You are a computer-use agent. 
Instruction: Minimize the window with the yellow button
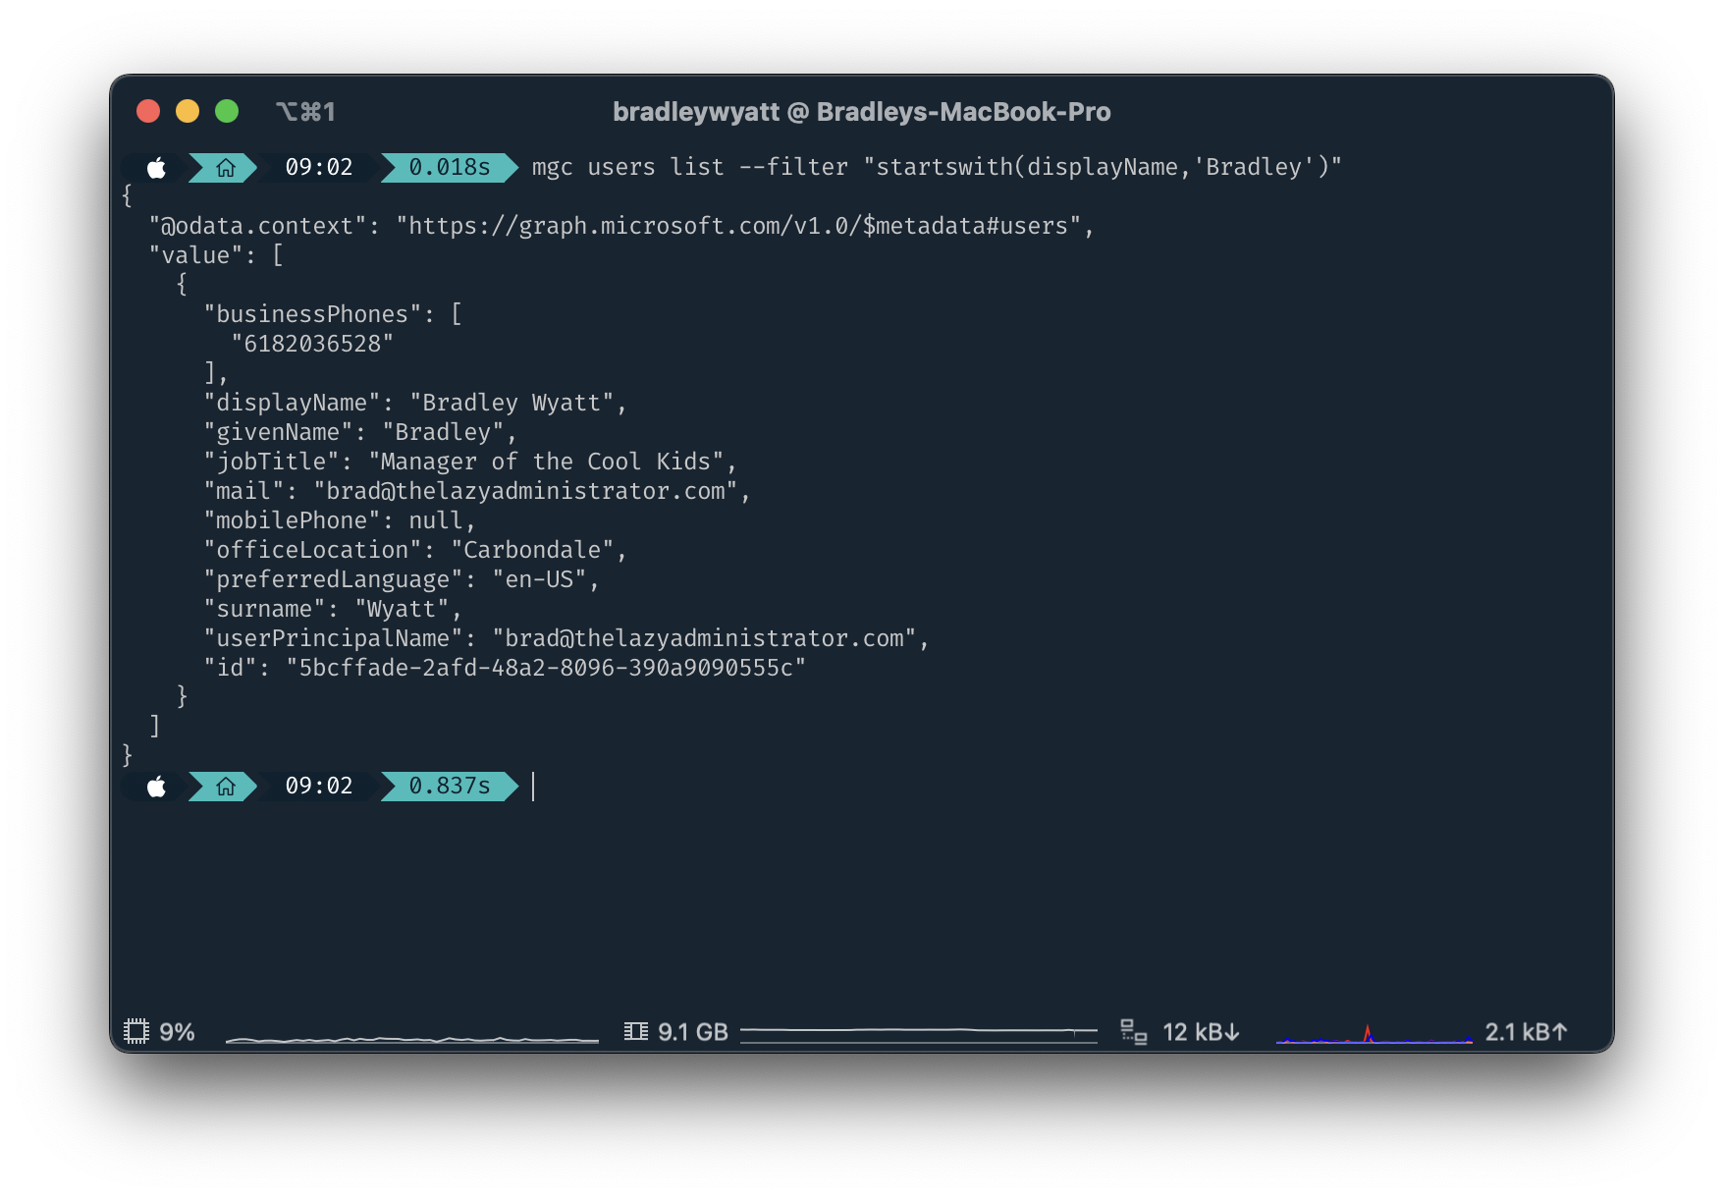[x=188, y=111]
